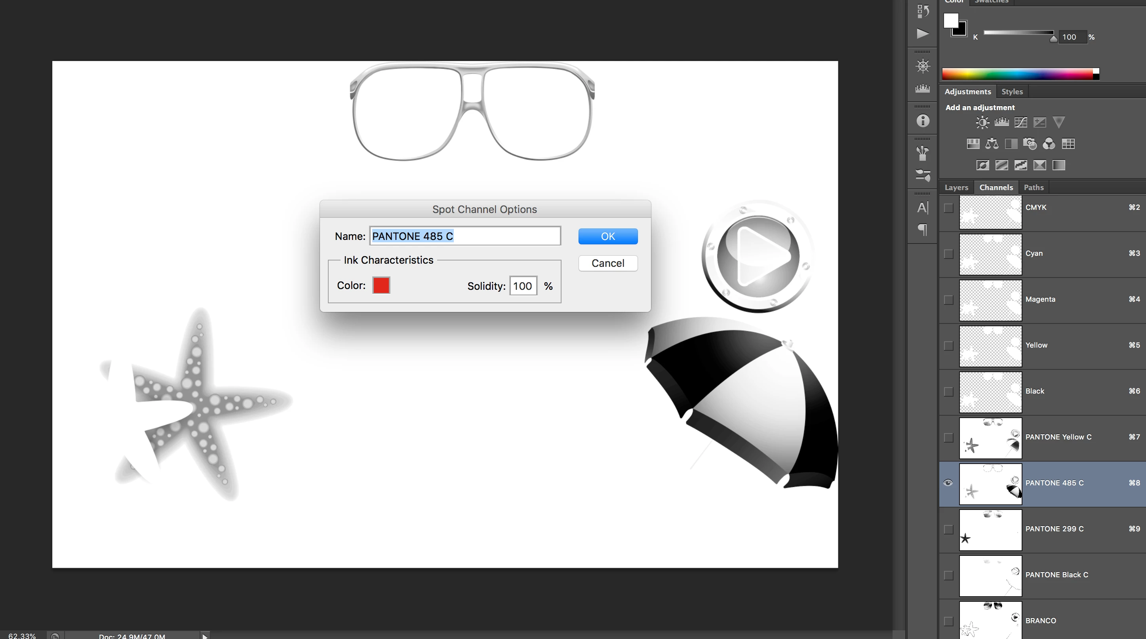Show the PANTONE 299 C channel
Image resolution: width=1146 pixels, height=639 pixels.
948,529
